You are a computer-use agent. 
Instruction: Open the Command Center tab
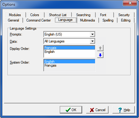tap(39, 20)
